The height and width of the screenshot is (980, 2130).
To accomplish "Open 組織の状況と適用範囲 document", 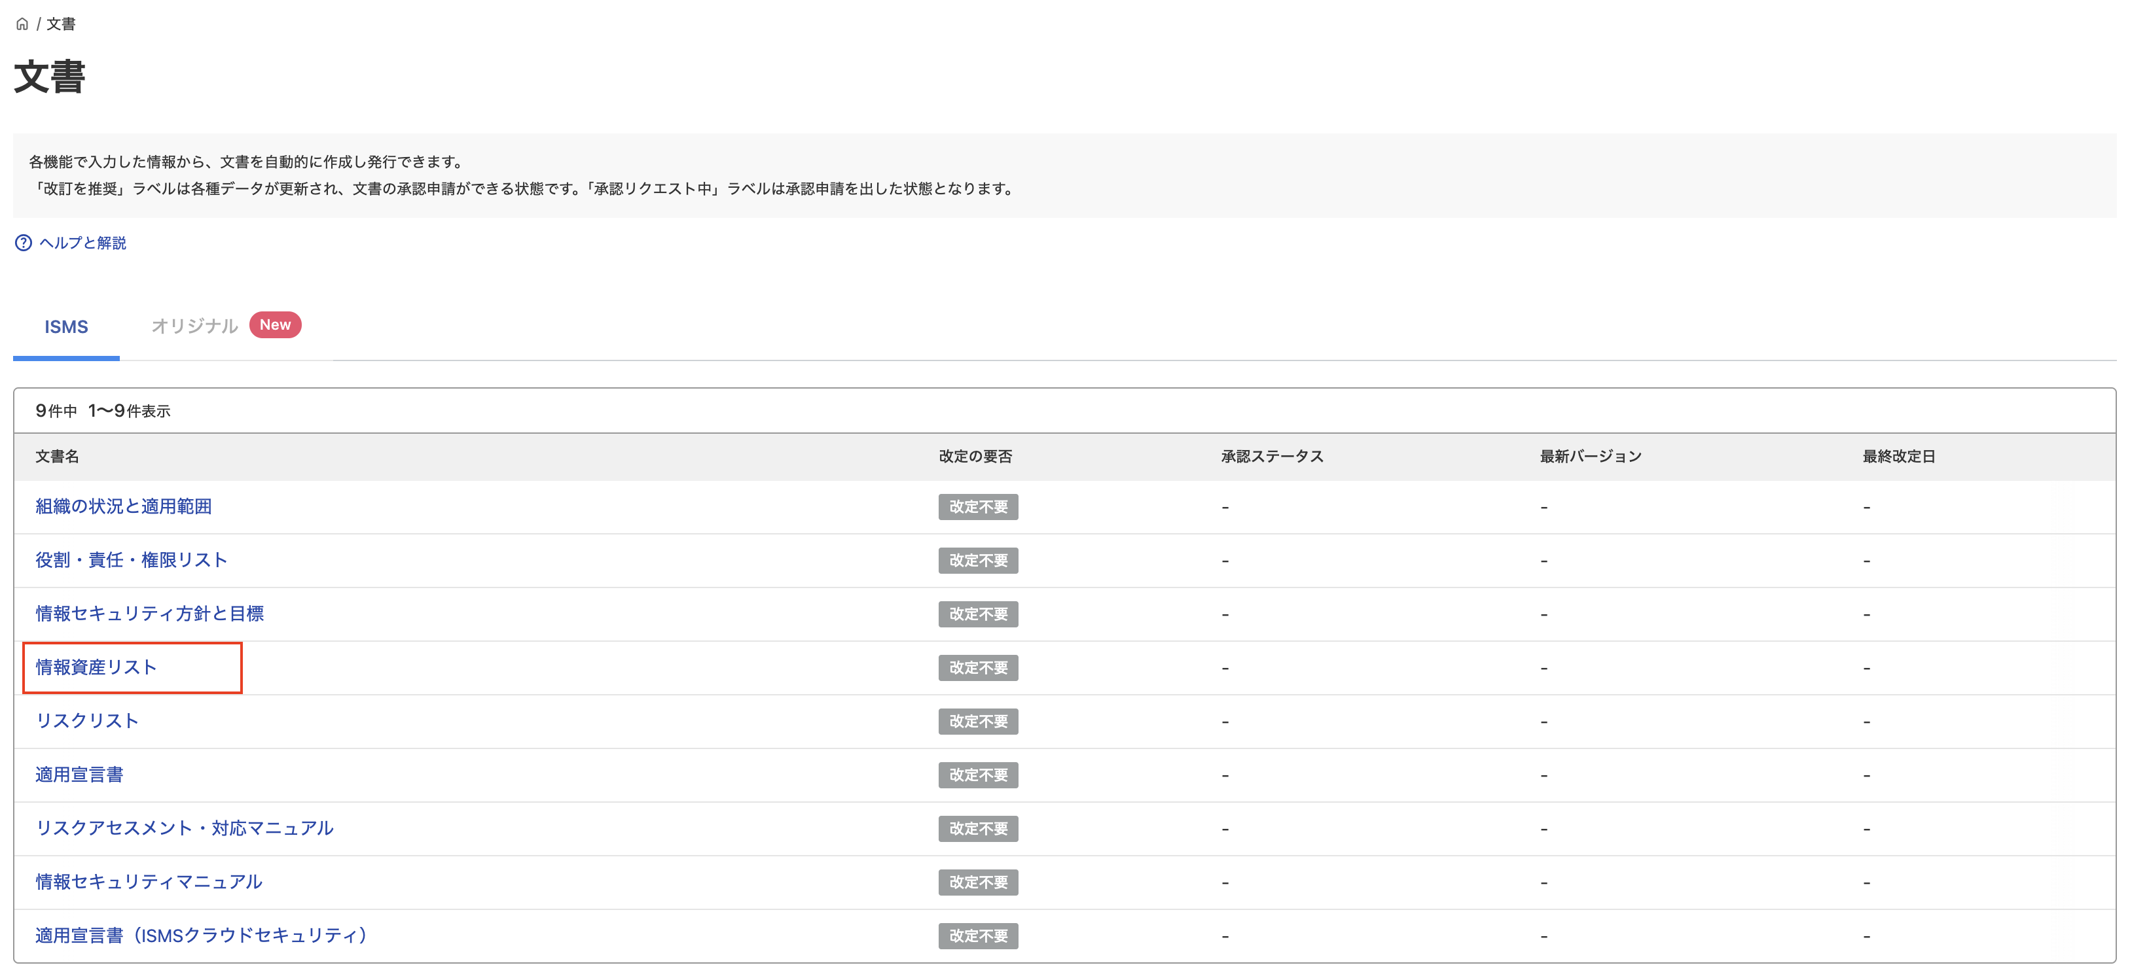I will 123,506.
